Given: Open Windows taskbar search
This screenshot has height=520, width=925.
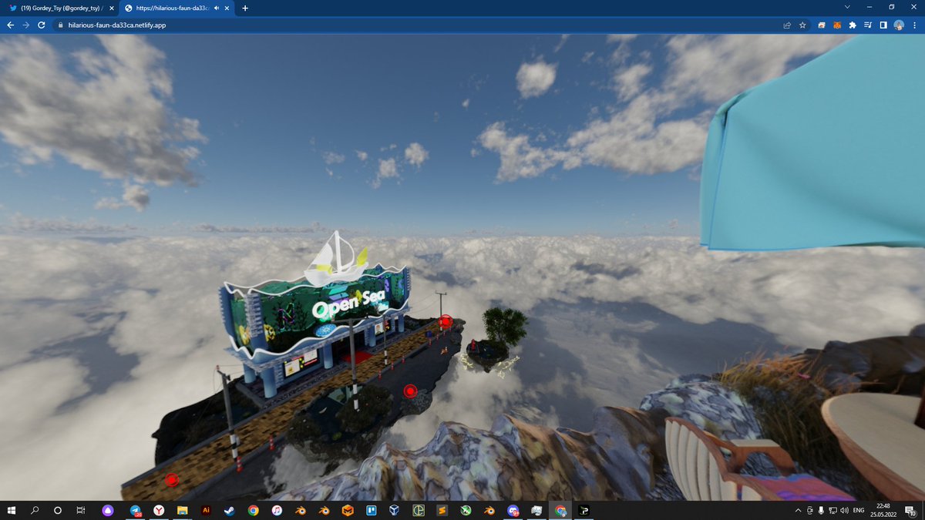Looking at the screenshot, I should (x=35, y=510).
